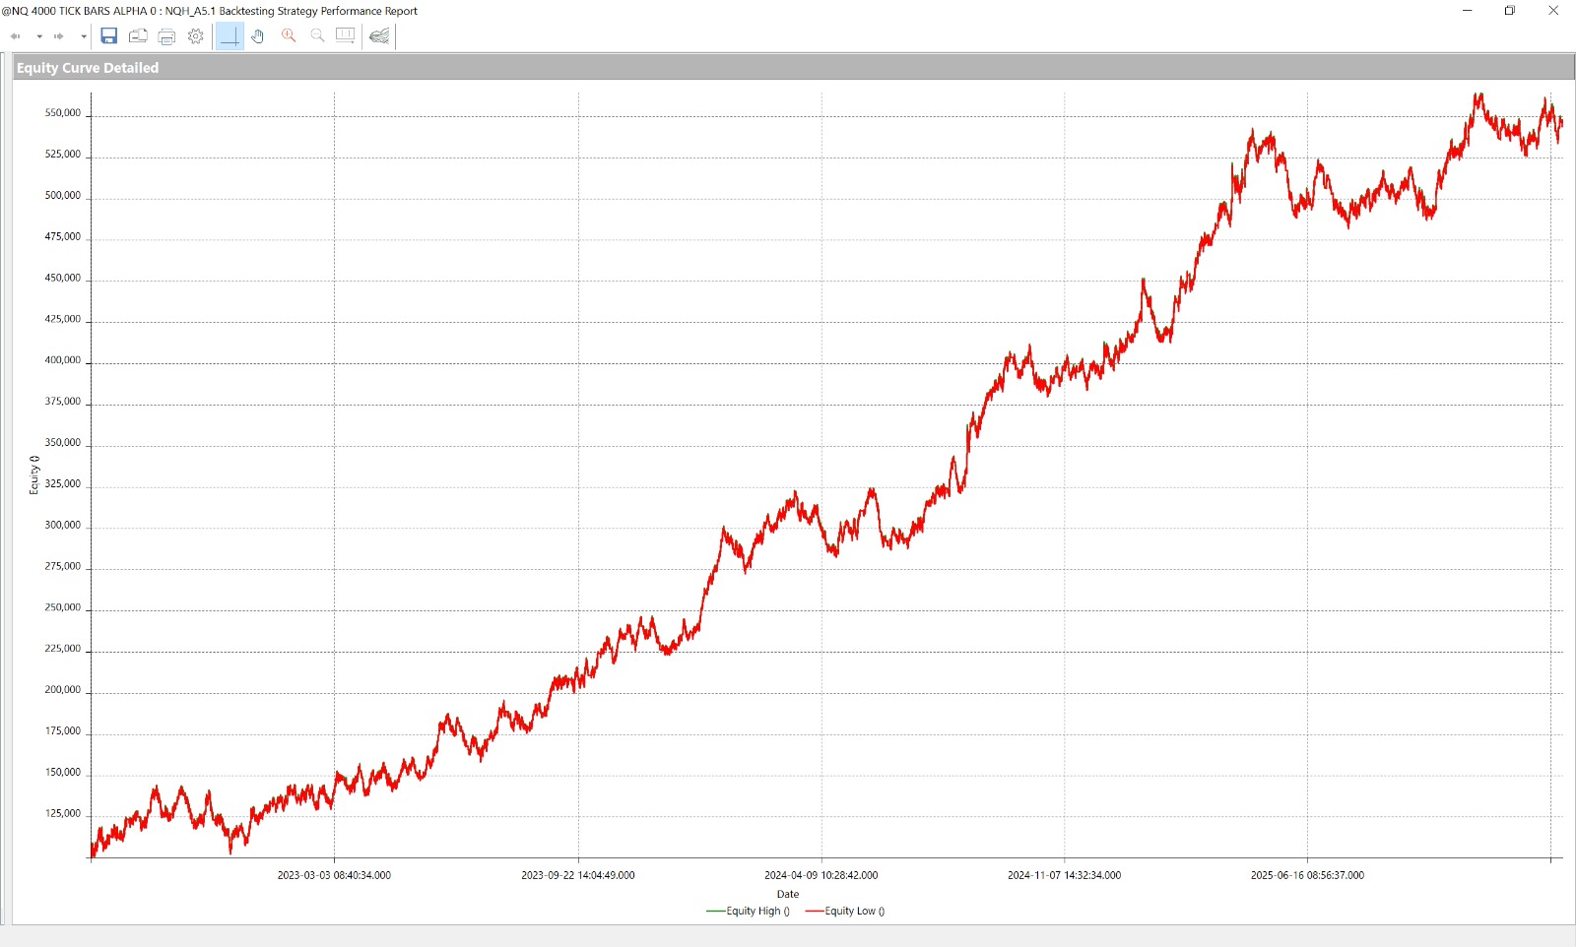This screenshot has width=1576, height=947.
Task: Expand the forward history dropdown arrow
Action: [x=84, y=36]
